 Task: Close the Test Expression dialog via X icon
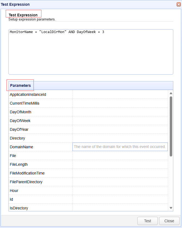[179, 4]
